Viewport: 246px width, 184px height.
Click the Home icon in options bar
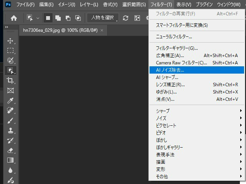(14, 18)
